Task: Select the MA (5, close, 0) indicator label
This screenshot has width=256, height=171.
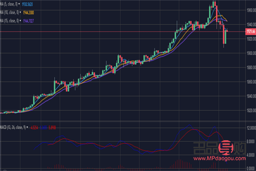Action: [x=9, y=4]
